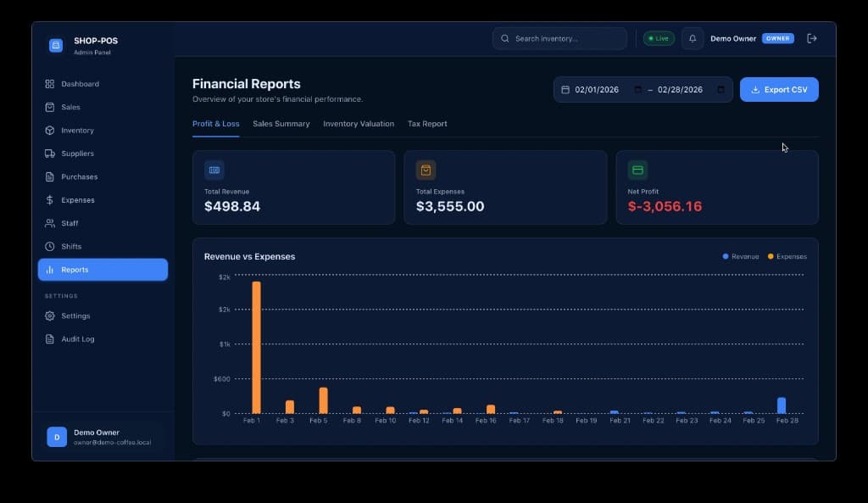Go to Dashboard in sidebar
The width and height of the screenshot is (868, 503).
[x=103, y=84]
